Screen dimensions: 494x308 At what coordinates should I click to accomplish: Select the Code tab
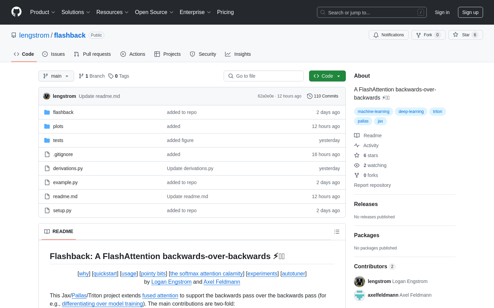click(24, 54)
